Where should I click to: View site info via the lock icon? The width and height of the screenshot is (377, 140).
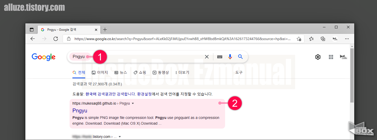[x=69, y=39]
